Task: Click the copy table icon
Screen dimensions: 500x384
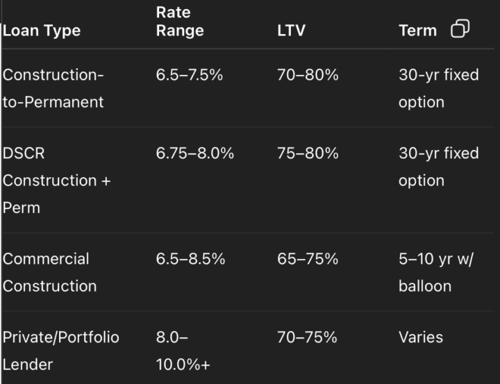Action: pyautogui.click(x=460, y=29)
